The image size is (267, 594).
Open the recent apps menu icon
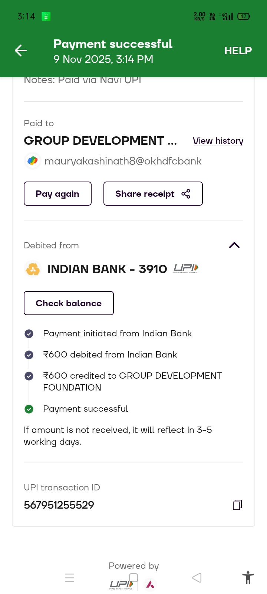pos(70,578)
